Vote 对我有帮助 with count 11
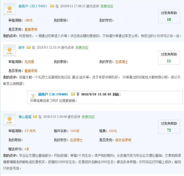The height and width of the screenshot is (176, 184). [169, 58]
